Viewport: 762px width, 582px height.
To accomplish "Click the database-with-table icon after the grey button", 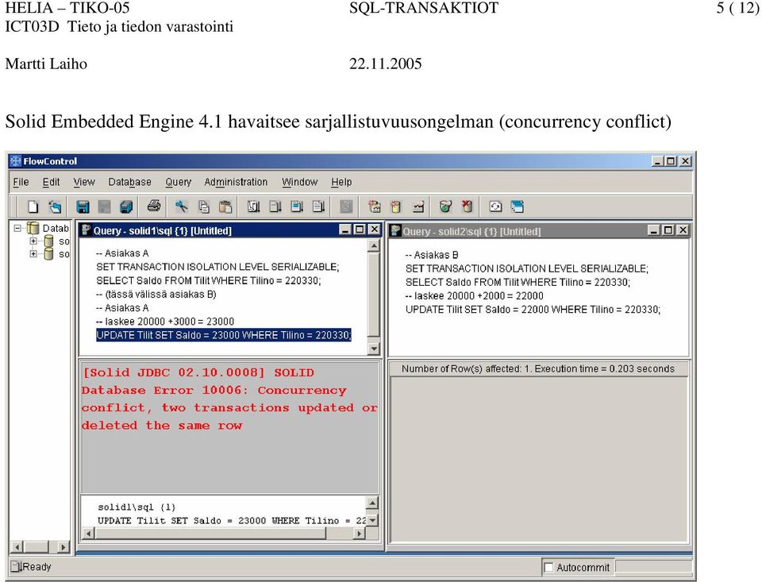I will pyautogui.click(x=374, y=206).
